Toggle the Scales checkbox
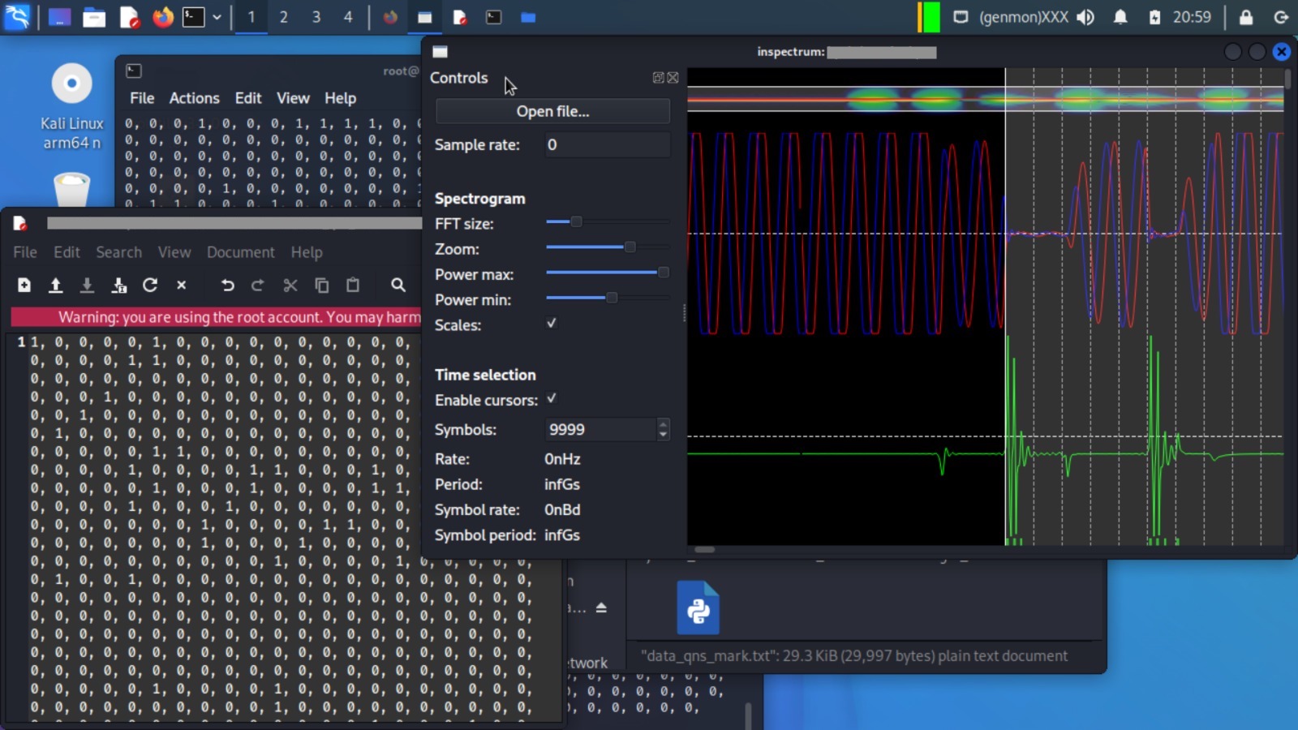The image size is (1298, 730). [x=552, y=324]
